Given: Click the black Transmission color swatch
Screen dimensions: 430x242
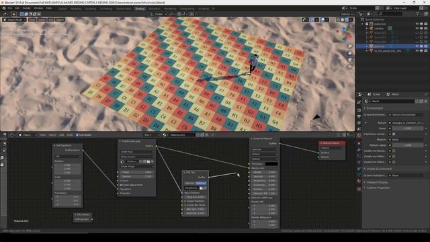Looking at the screenshot, I should click(271, 164).
